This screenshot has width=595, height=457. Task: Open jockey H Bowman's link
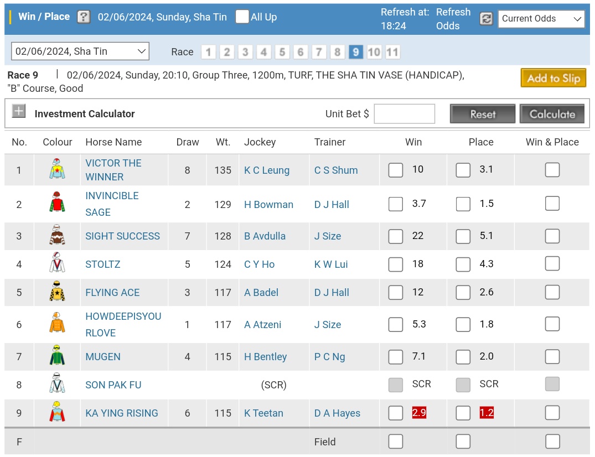268,204
